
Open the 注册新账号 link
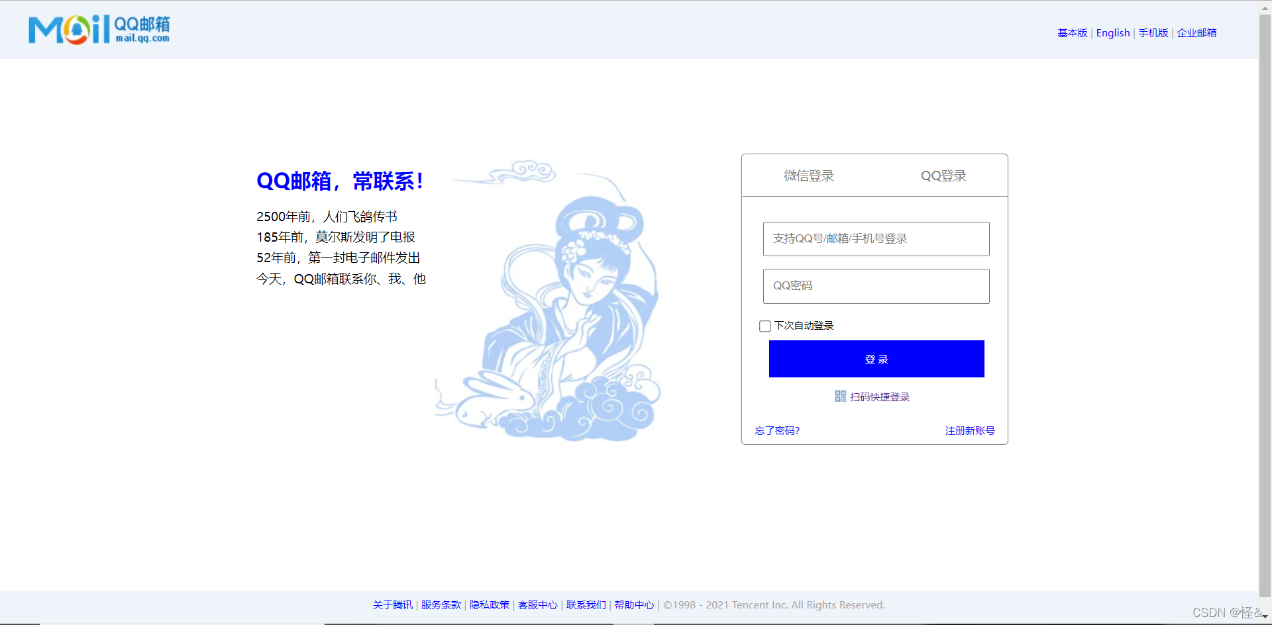(970, 430)
